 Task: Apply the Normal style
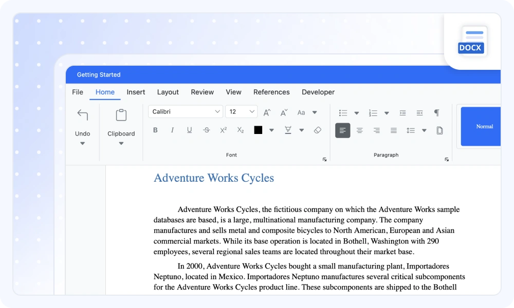(481, 126)
